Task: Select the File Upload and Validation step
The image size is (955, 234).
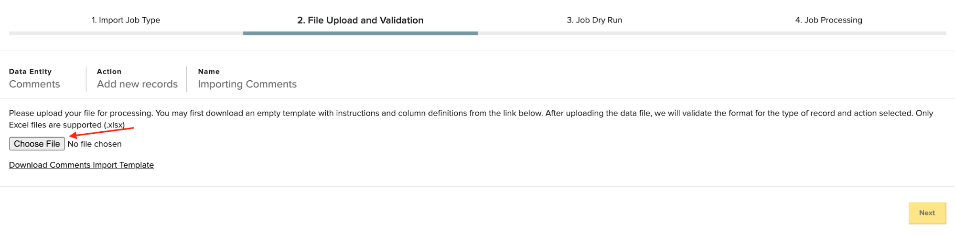Action: [x=360, y=20]
